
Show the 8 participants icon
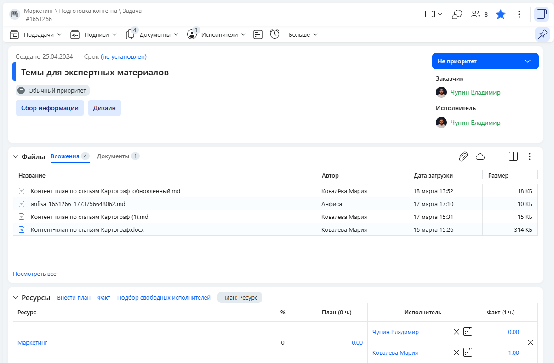pyautogui.click(x=480, y=14)
